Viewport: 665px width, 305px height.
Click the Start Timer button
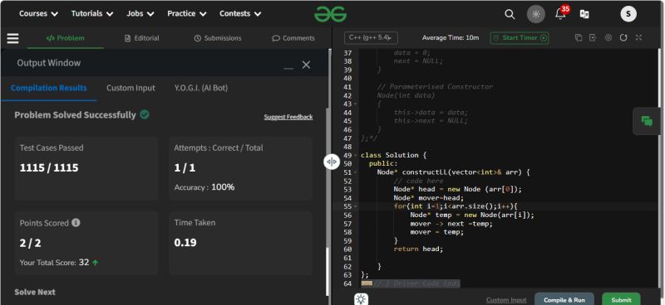point(520,37)
